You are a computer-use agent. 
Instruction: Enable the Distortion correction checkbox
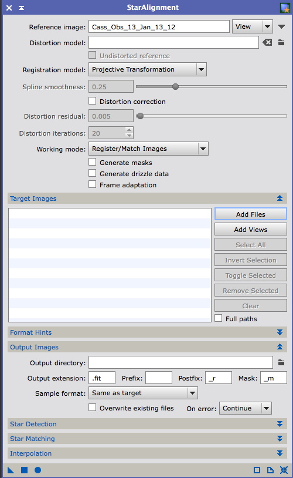[x=92, y=101]
